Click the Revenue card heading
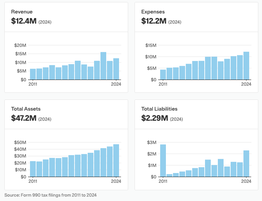This screenshot has height=201, width=262. tap(22, 12)
